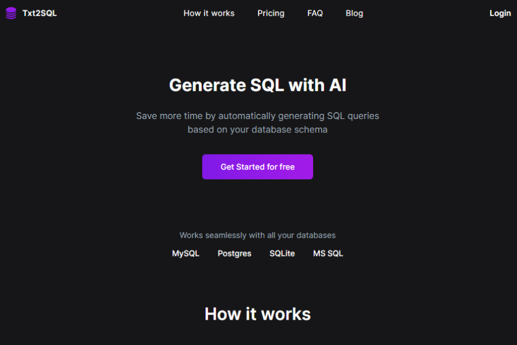Click the Txt2SQL brand name
Viewport: 517px width, 345px height.
click(39, 13)
